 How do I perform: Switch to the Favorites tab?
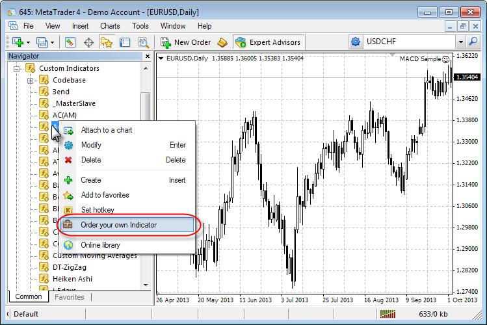click(x=70, y=297)
